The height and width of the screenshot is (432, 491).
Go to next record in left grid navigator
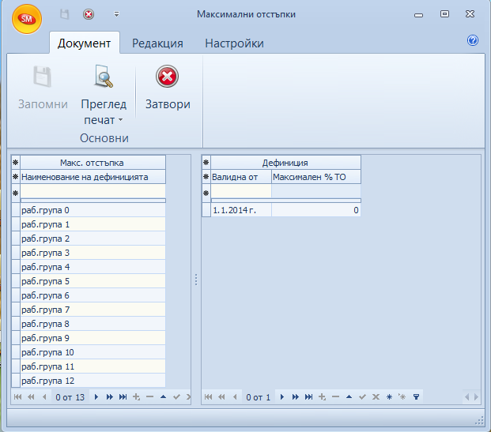(96, 397)
